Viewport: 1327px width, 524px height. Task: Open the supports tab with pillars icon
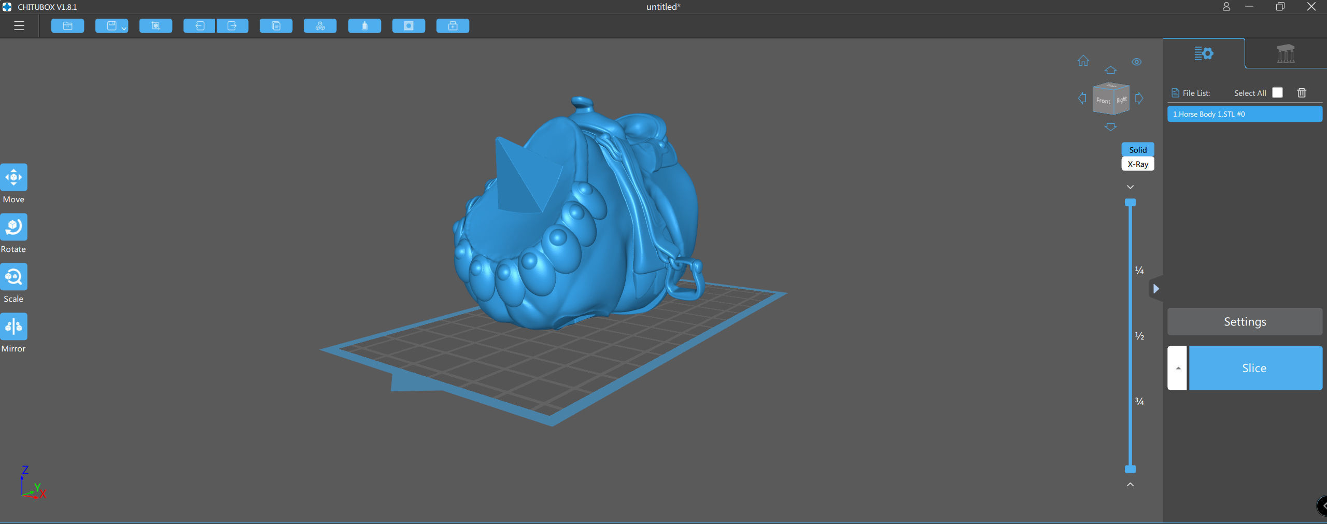click(x=1286, y=53)
